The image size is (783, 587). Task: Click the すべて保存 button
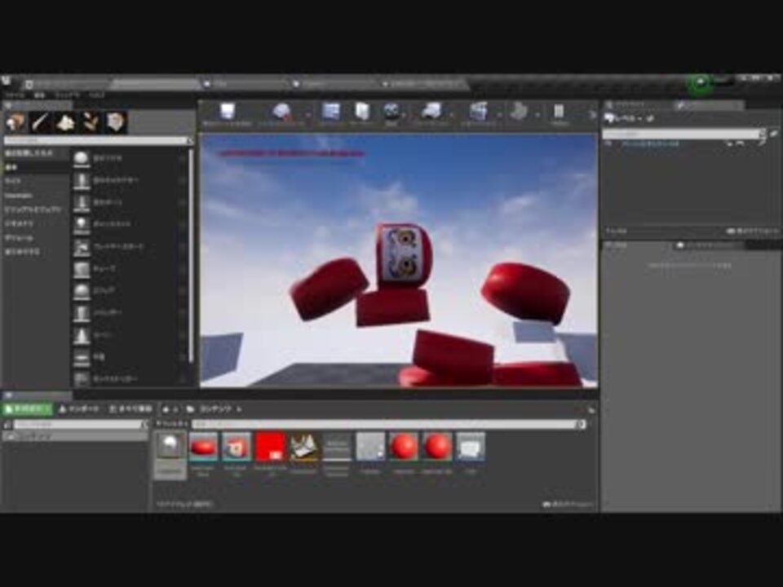(130, 409)
